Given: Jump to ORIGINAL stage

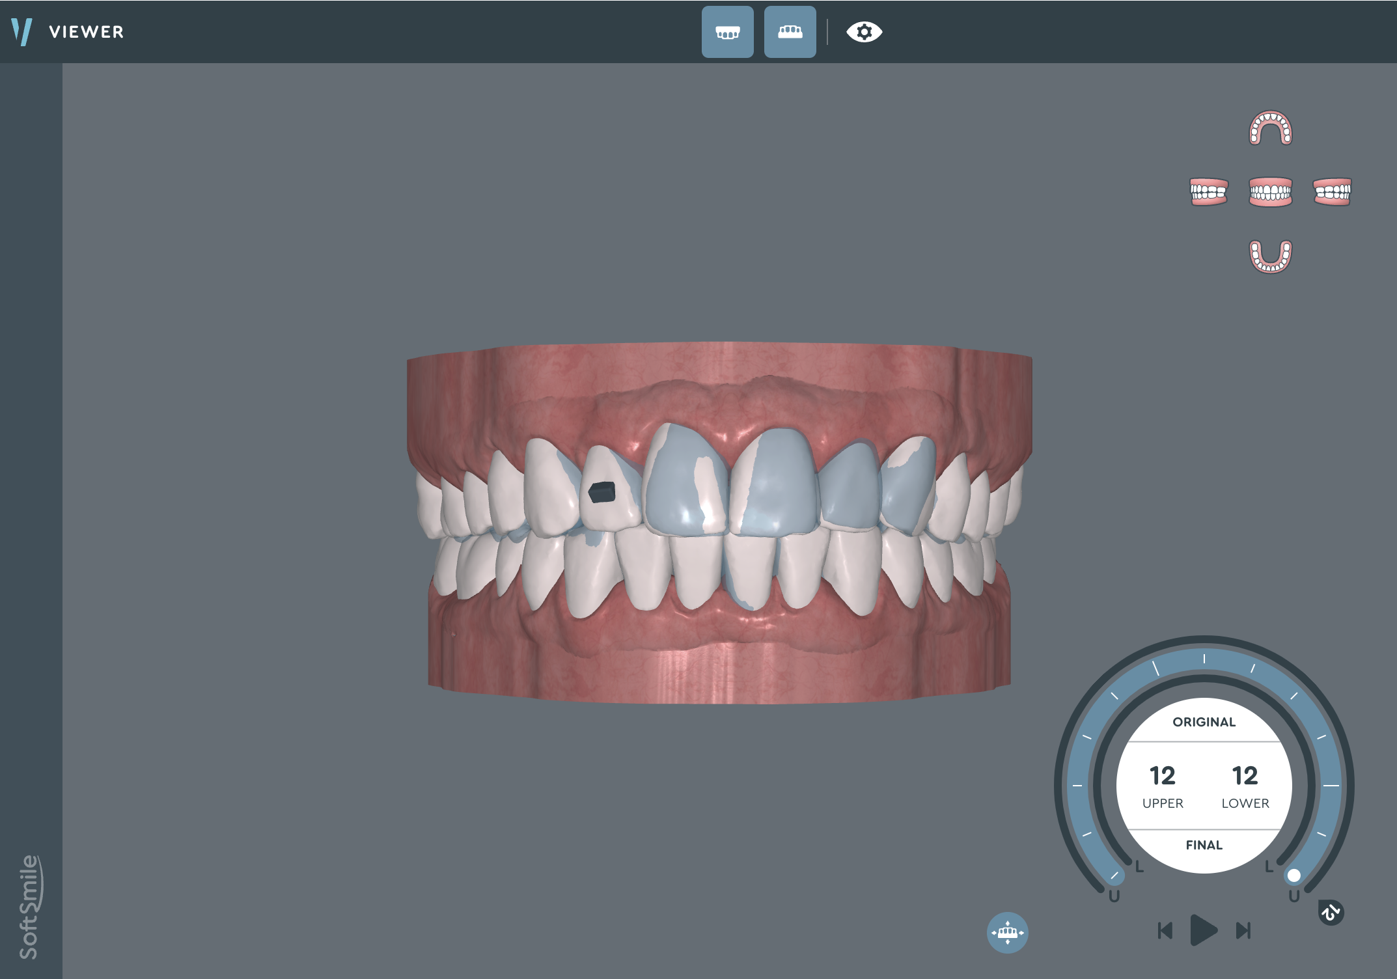Looking at the screenshot, I should (1204, 722).
